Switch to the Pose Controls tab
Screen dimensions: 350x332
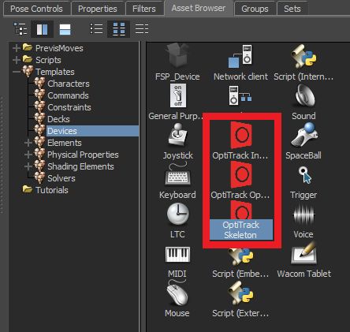(36, 9)
